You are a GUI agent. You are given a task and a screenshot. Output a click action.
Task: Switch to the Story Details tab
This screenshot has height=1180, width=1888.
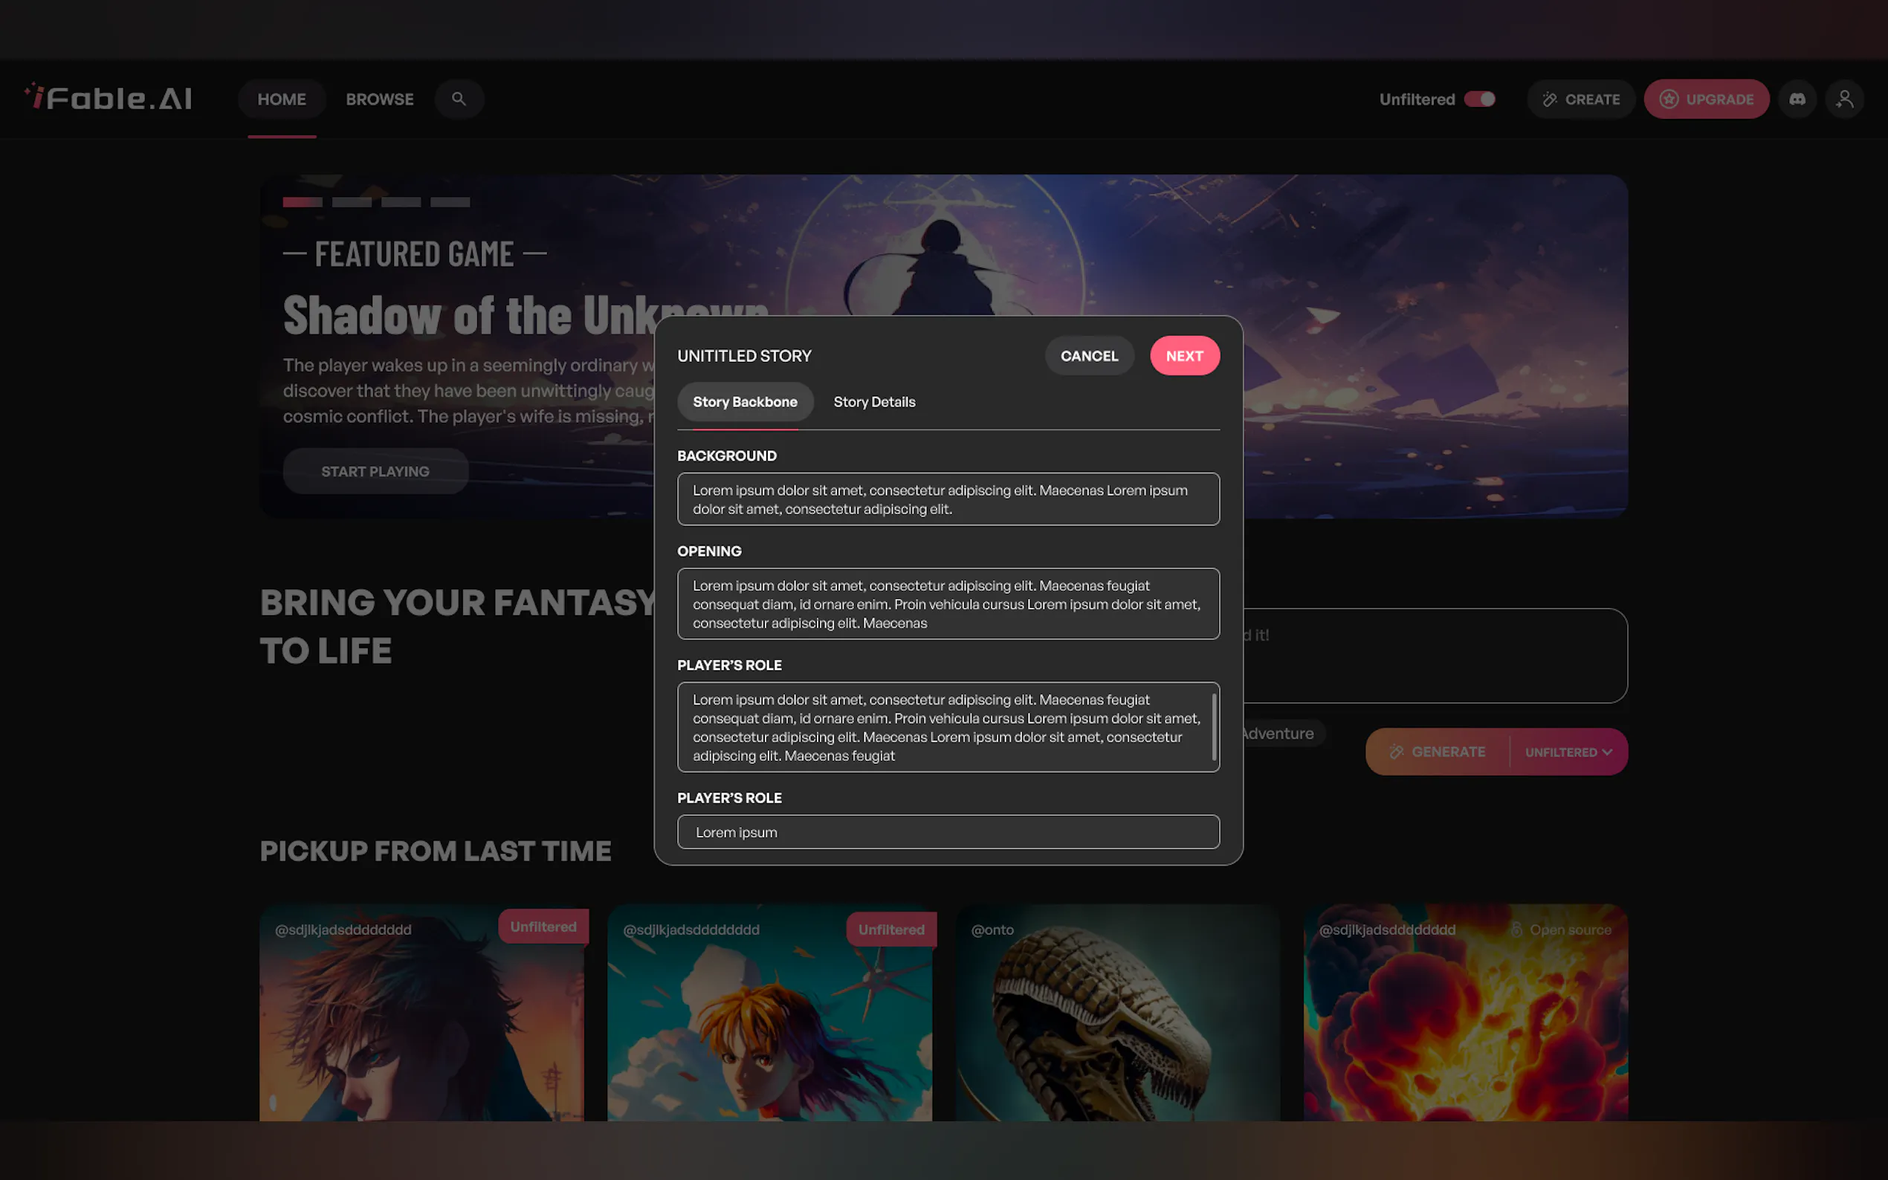[874, 402]
